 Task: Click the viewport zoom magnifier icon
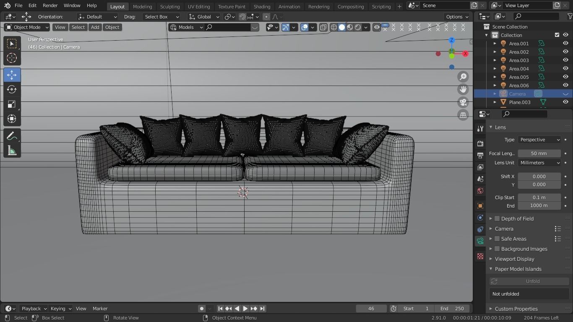click(x=463, y=77)
